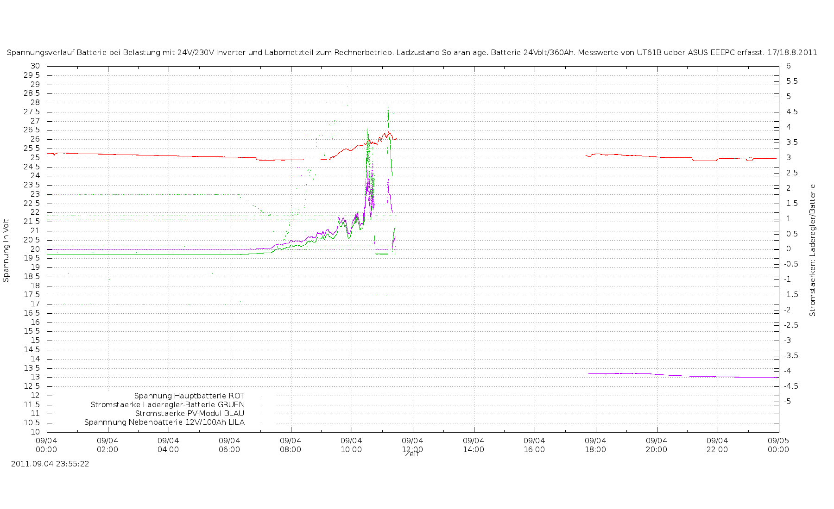
Task: Click the timestamp 2011.09.04 23:55:22
Action: click(50, 464)
